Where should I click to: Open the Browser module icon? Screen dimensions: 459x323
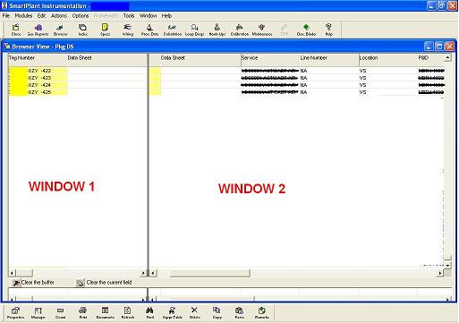pos(60,30)
